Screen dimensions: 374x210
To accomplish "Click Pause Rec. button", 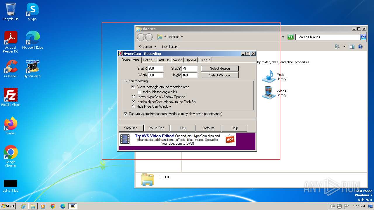I will coord(157,128).
